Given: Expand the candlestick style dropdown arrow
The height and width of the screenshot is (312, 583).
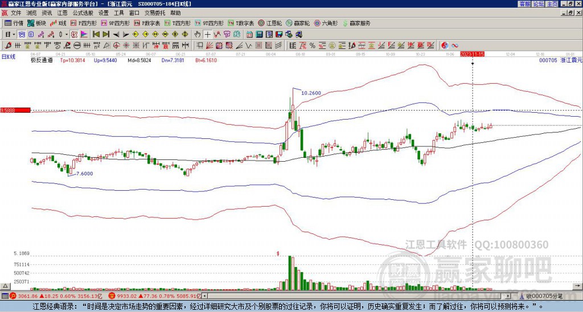Looking at the screenshot, I should (67, 35).
